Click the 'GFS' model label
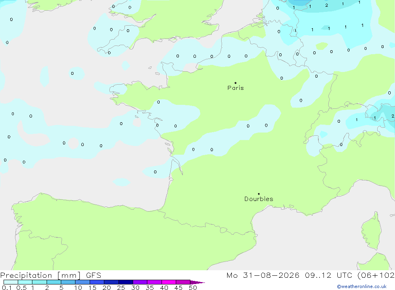 pyautogui.click(x=94, y=275)
